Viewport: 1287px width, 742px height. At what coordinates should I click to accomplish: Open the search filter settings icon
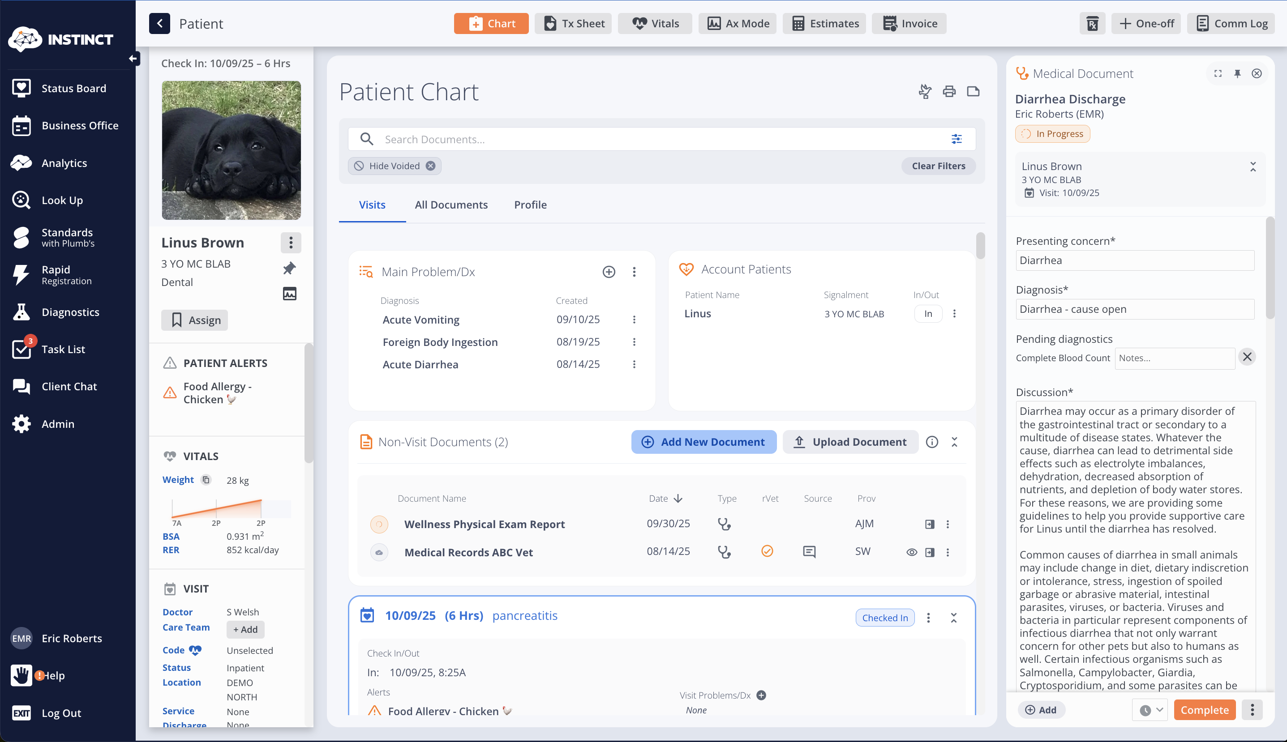click(957, 139)
